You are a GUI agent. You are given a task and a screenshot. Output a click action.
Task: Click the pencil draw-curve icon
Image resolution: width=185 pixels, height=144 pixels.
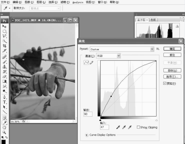[x=91, y=62]
